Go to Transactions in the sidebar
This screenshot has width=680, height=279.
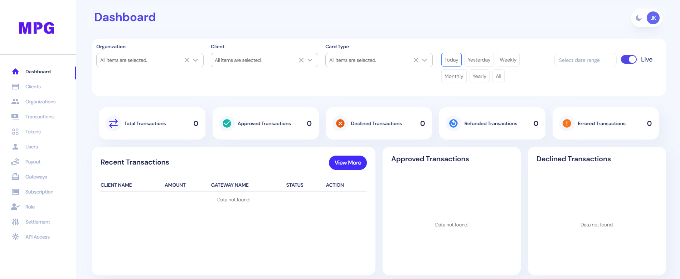coord(39,117)
